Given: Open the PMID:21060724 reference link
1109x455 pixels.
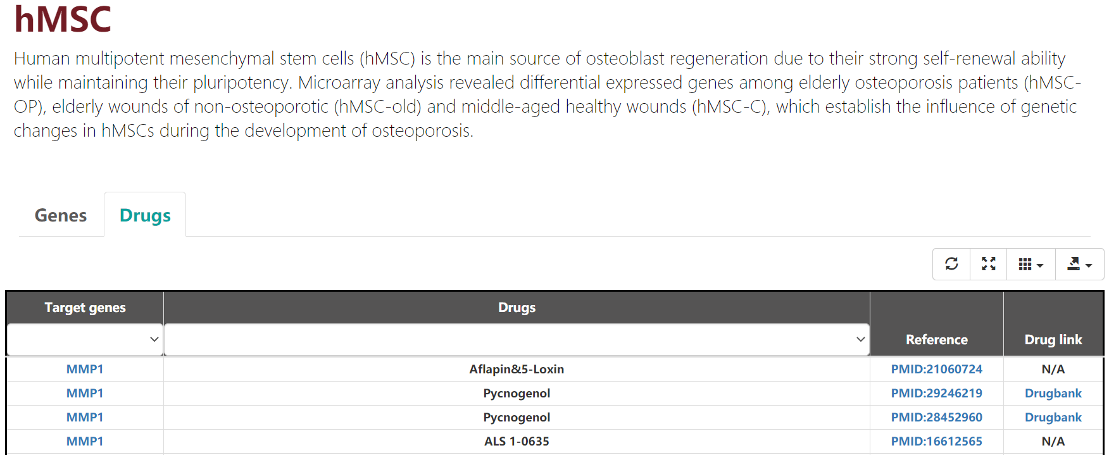Looking at the screenshot, I should point(936,369).
